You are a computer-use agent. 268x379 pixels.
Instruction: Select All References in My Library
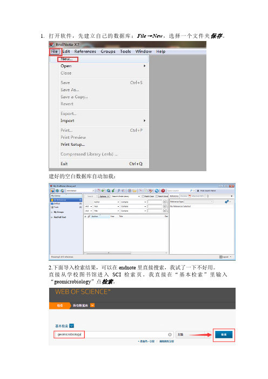click(66, 200)
